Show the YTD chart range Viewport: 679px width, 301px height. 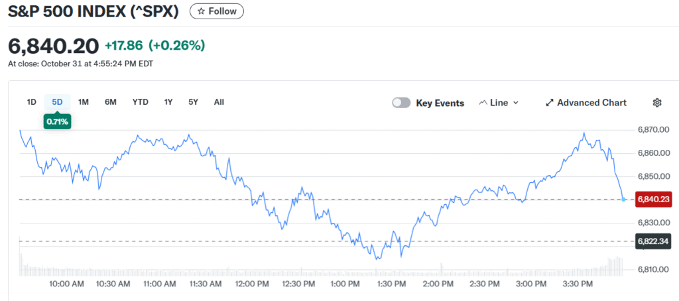pos(140,102)
